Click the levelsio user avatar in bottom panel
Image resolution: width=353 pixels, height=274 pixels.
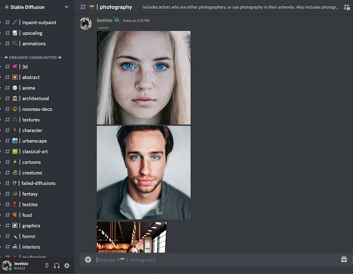pyautogui.click(x=7, y=266)
